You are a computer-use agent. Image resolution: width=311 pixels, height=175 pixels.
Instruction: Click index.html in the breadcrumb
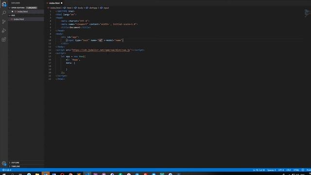point(55,8)
